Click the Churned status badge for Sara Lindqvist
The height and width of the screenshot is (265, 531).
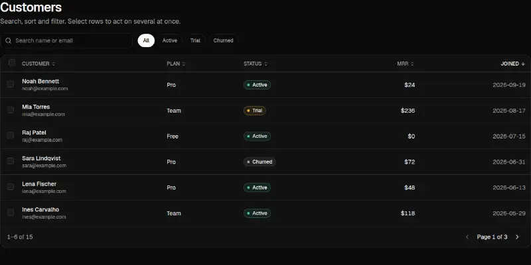pyautogui.click(x=260, y=162)
